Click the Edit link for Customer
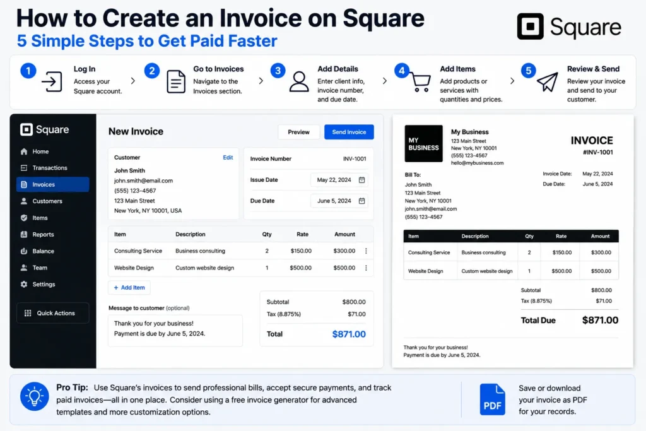This screenshot has height=431, width=646. click(228, 157)
